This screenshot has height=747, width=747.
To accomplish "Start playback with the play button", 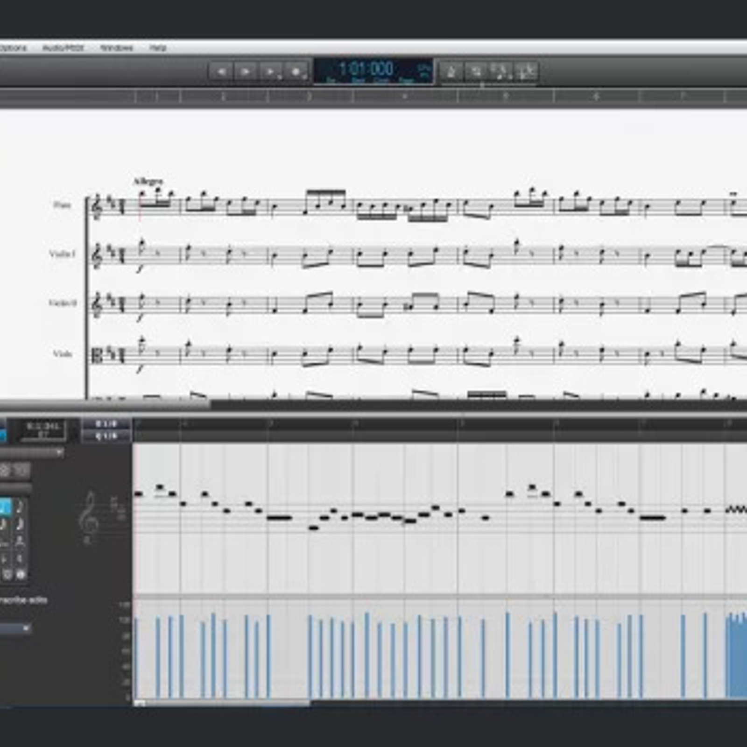I will tap(246, 71).
